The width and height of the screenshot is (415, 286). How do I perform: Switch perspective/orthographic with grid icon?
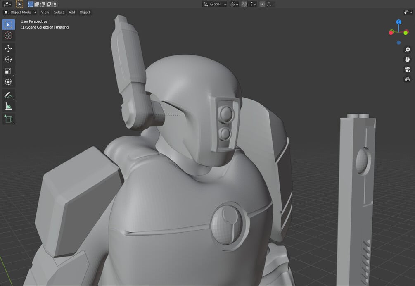[407, 79]
